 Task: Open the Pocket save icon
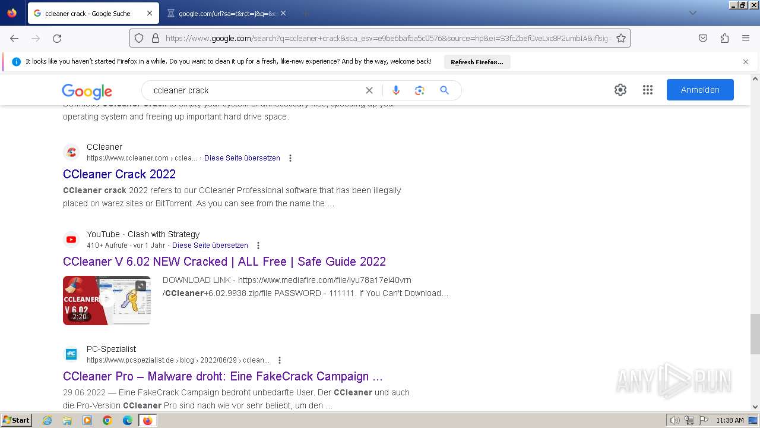pyautogui.click(x=703, y=38)
